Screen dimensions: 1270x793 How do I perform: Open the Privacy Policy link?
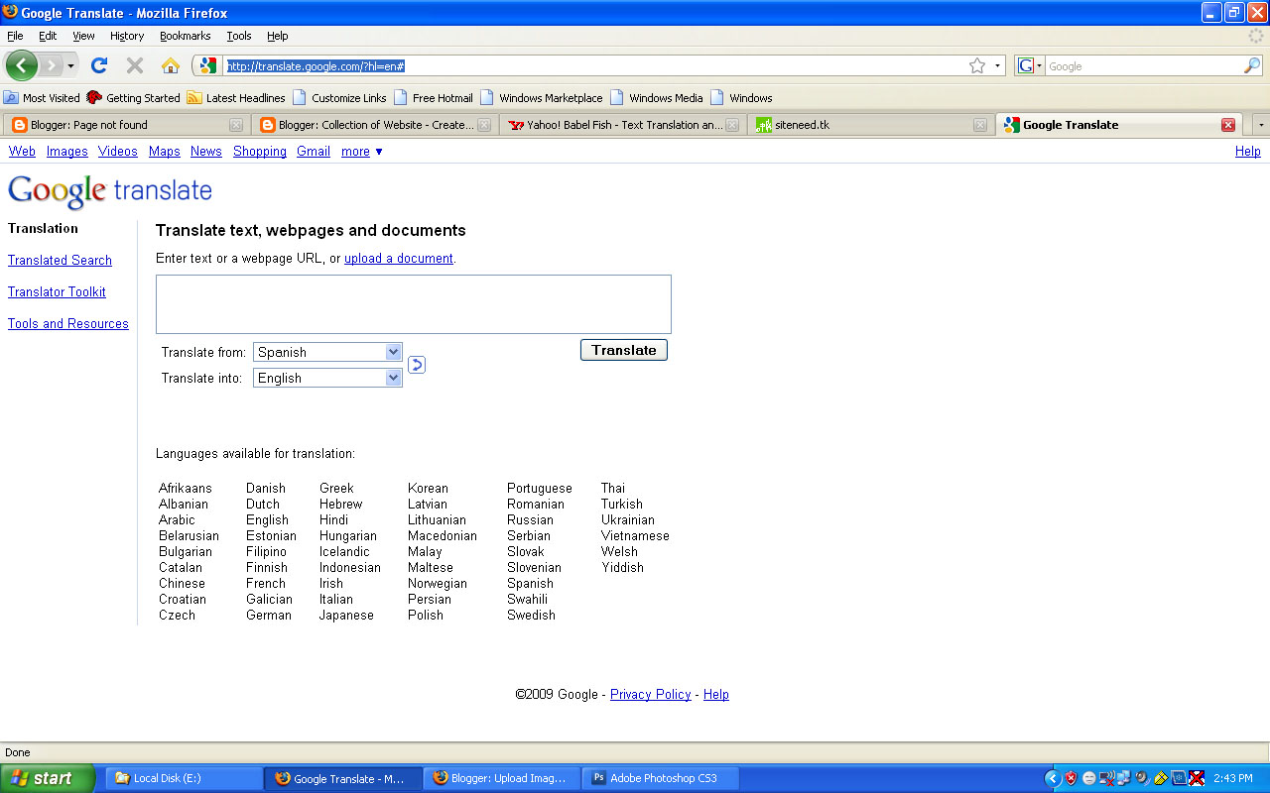[651, 695]
